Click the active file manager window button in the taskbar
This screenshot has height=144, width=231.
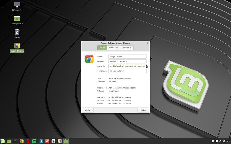click(66, 141)
